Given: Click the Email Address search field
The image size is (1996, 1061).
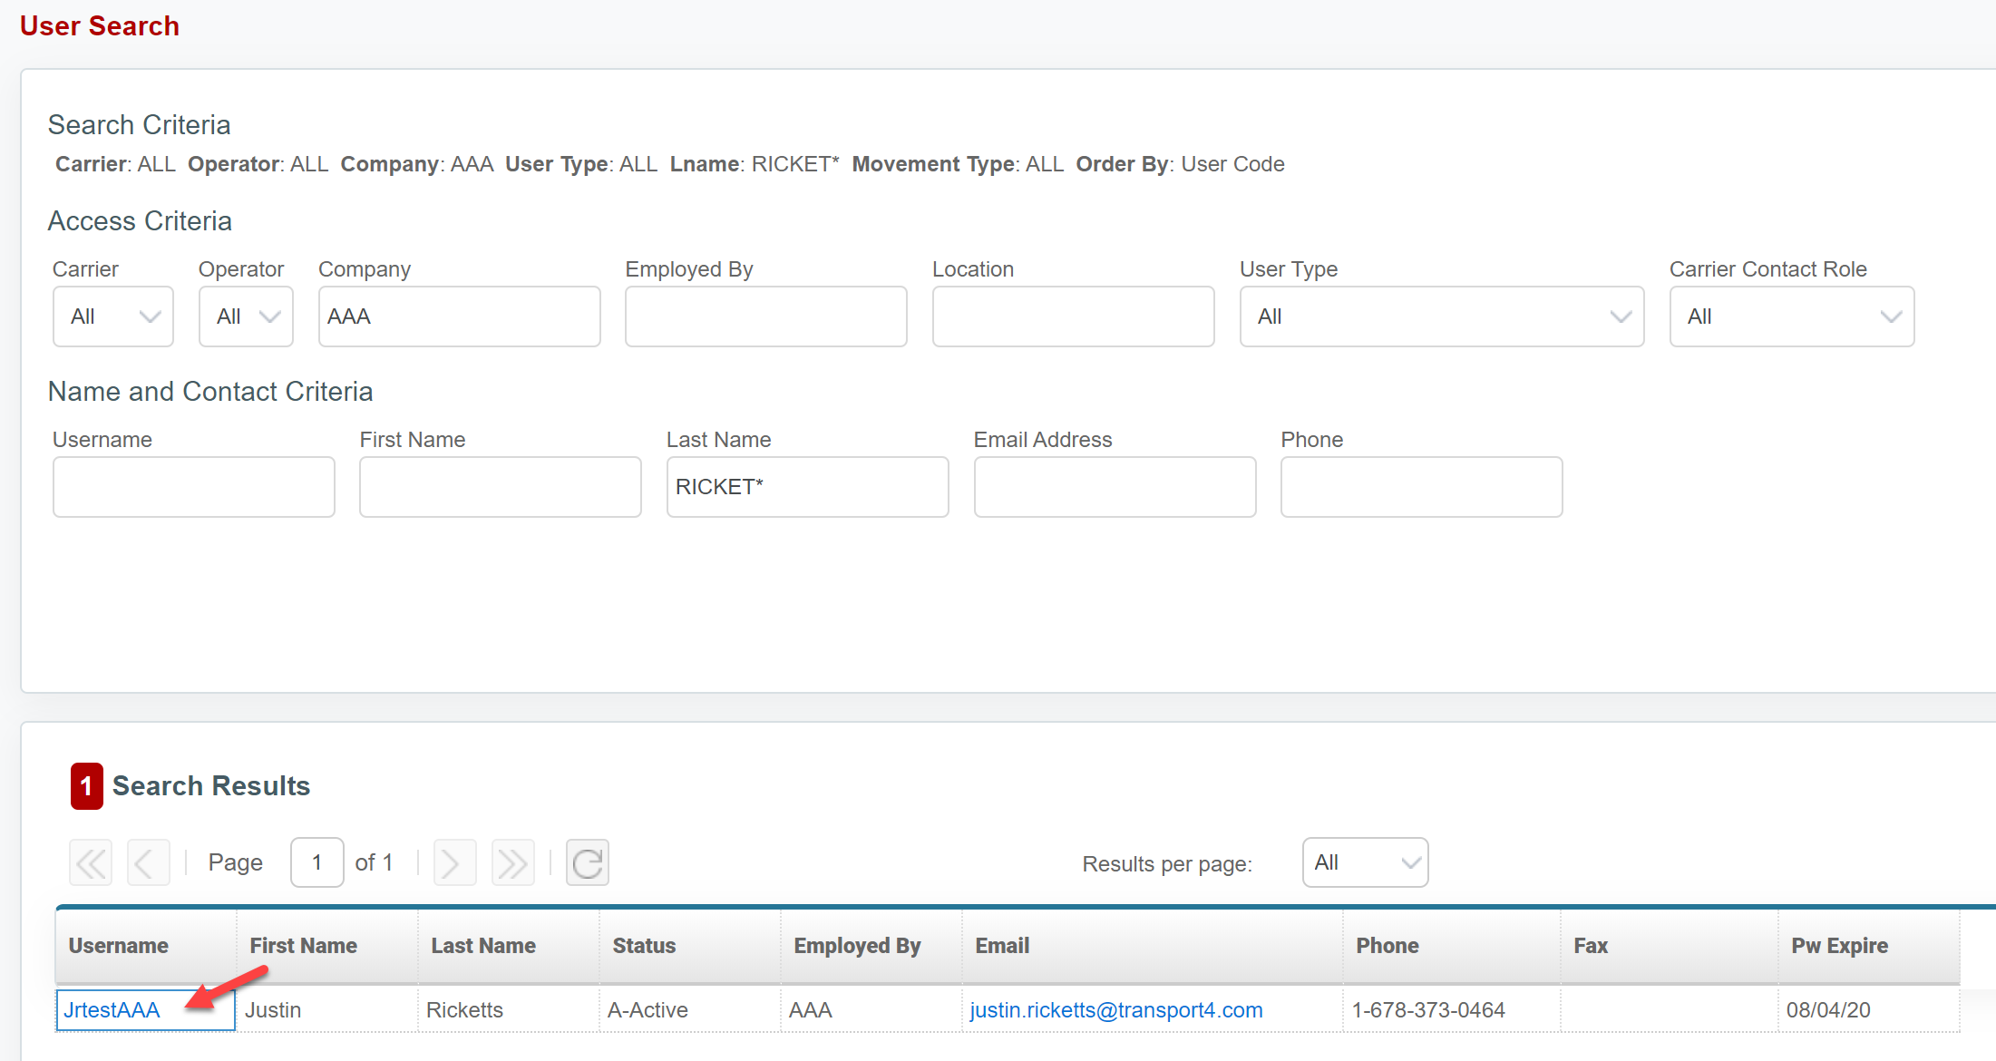Looking at the screenshot, I should point(1115,487).
